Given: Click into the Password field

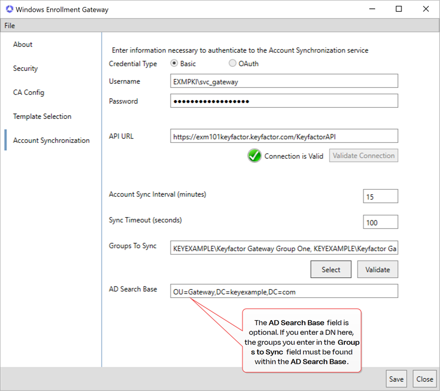Looking at the screenshot, I should [x=284, y=101].
